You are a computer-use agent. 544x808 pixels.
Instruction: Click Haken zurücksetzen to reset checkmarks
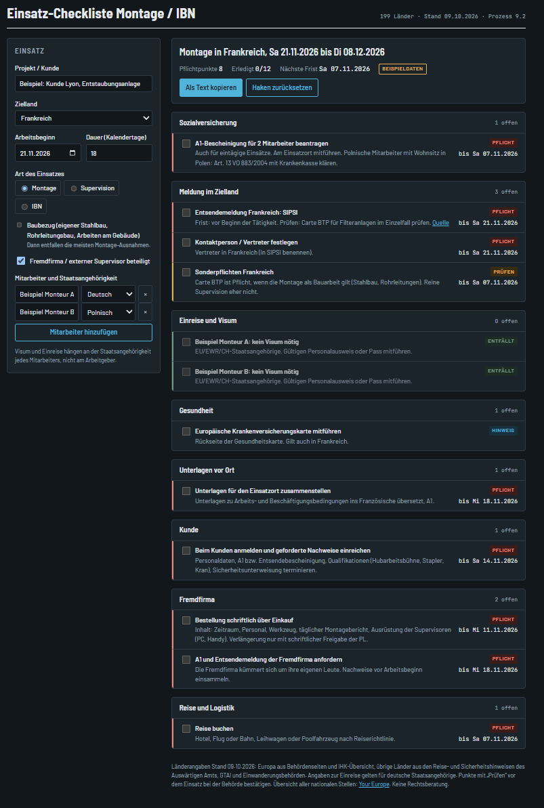[x=282, y=87]
